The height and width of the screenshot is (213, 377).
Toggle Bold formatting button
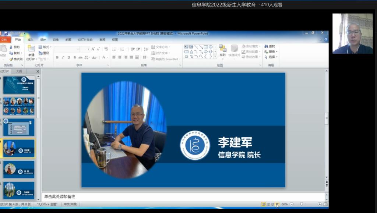57,57
